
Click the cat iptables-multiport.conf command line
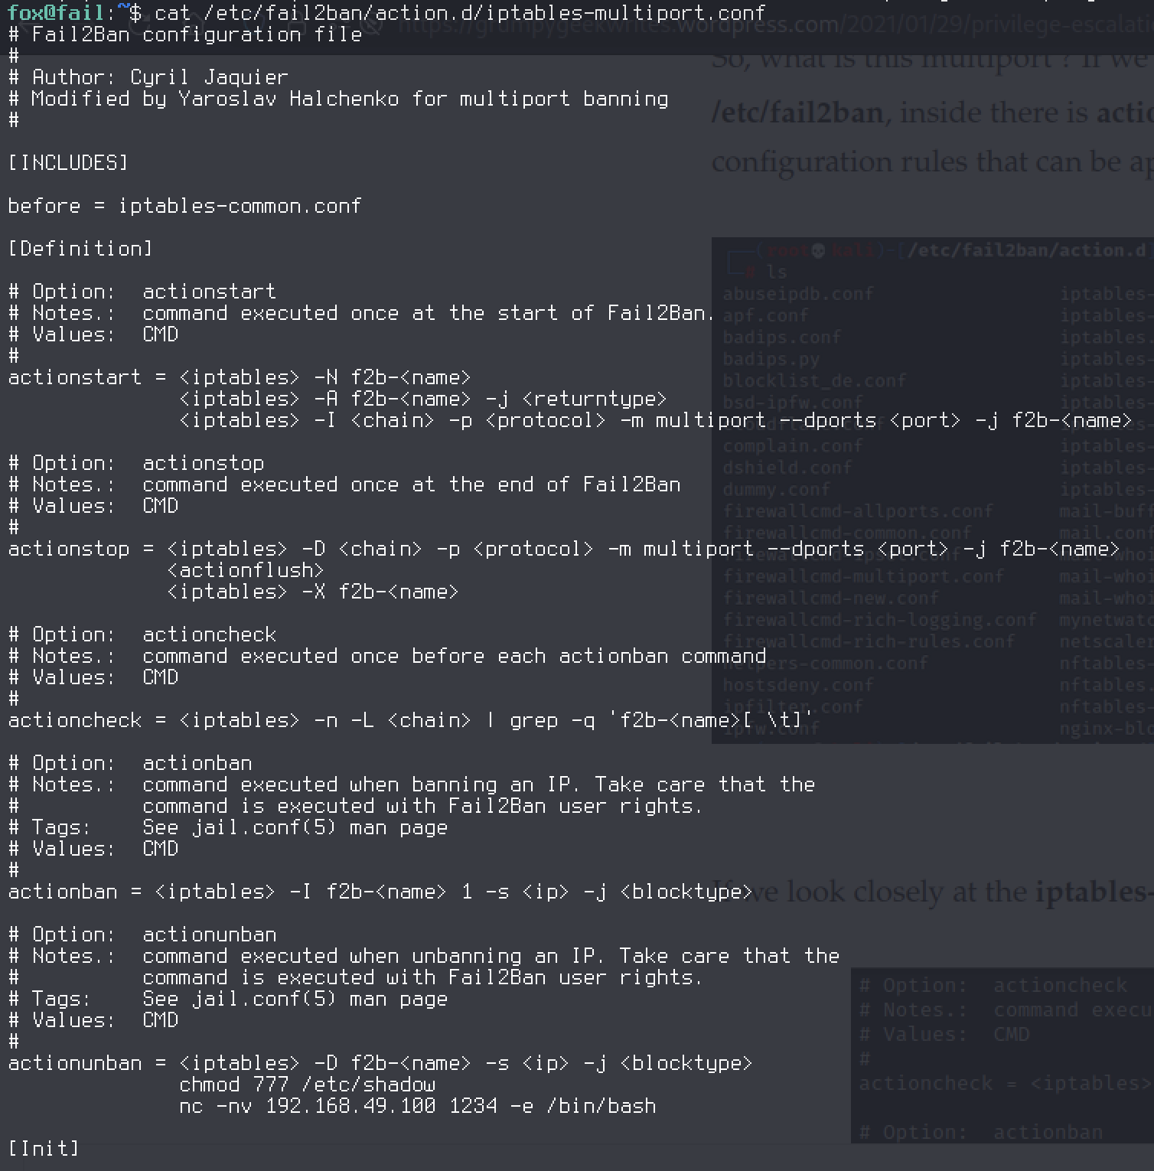point(386,12)
